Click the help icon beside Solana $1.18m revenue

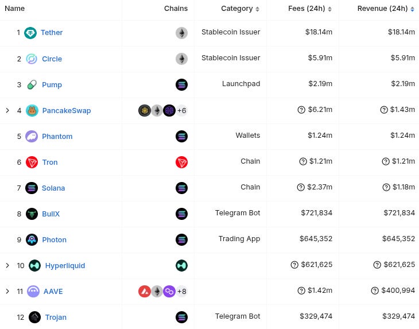386,187
